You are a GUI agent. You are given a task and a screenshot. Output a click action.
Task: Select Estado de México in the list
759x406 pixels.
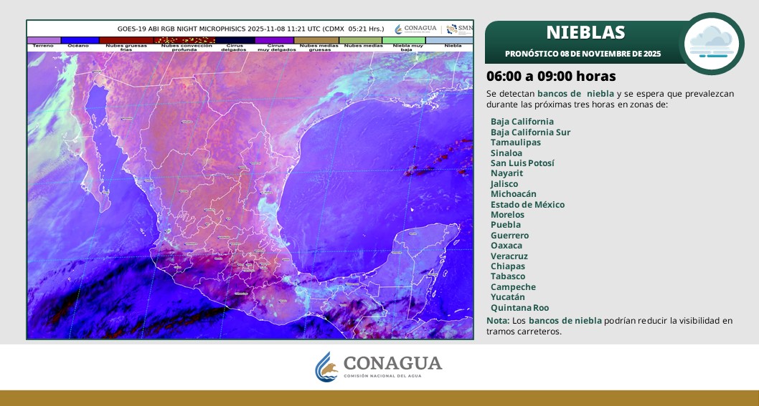[527, 205]
